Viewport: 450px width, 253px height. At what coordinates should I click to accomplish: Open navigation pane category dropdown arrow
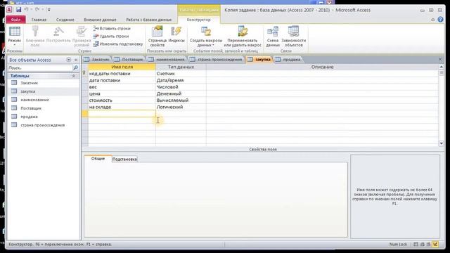[68, 60]
